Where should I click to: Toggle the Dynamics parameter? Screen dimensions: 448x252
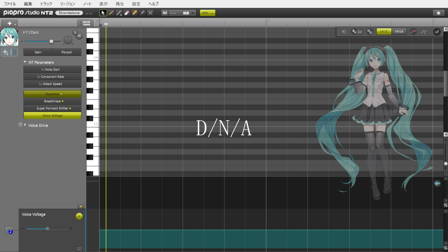coord(52,94)
